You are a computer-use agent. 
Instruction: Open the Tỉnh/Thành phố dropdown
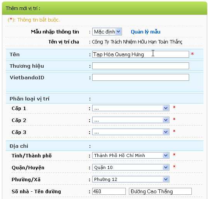click(x=131, y=156)
